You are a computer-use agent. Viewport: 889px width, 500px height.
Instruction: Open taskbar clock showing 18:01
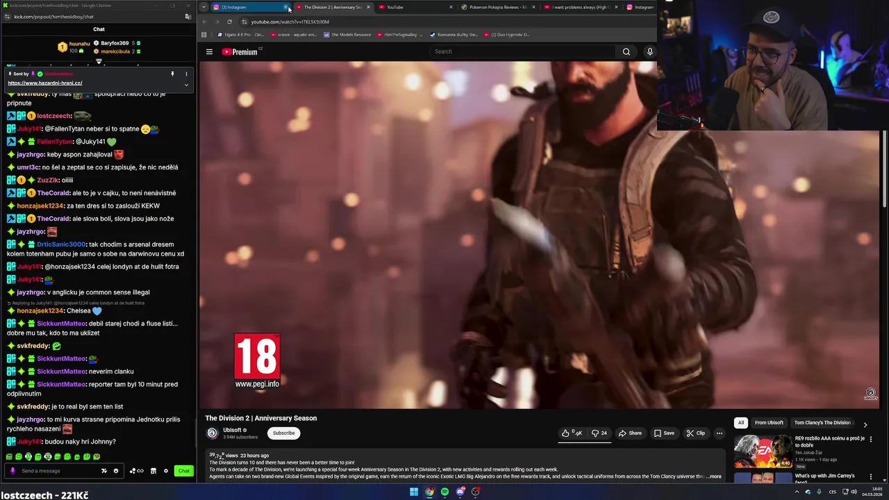pyautogui.click(x=872, y=492)
